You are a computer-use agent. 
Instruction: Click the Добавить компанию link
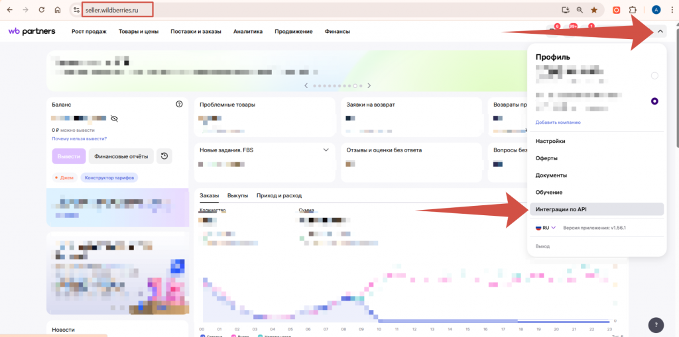pos(558,122)
